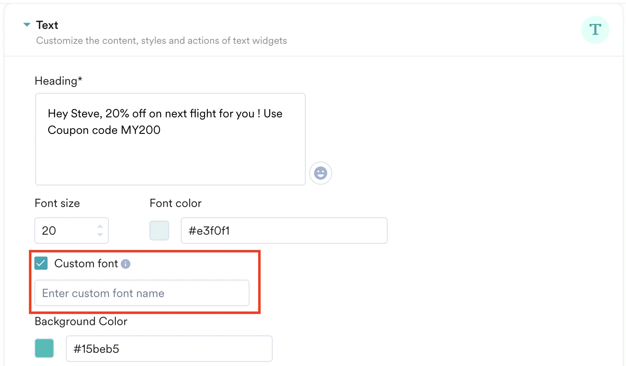Click the down arrow to decrease font size

tap(100, 235)
